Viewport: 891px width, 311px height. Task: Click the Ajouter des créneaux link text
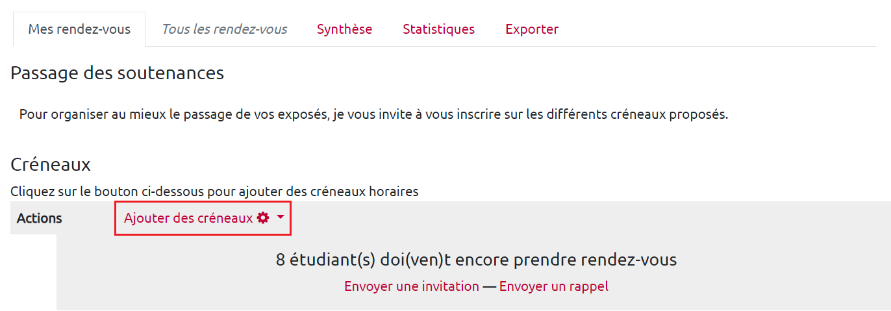(x=188, y=218)
